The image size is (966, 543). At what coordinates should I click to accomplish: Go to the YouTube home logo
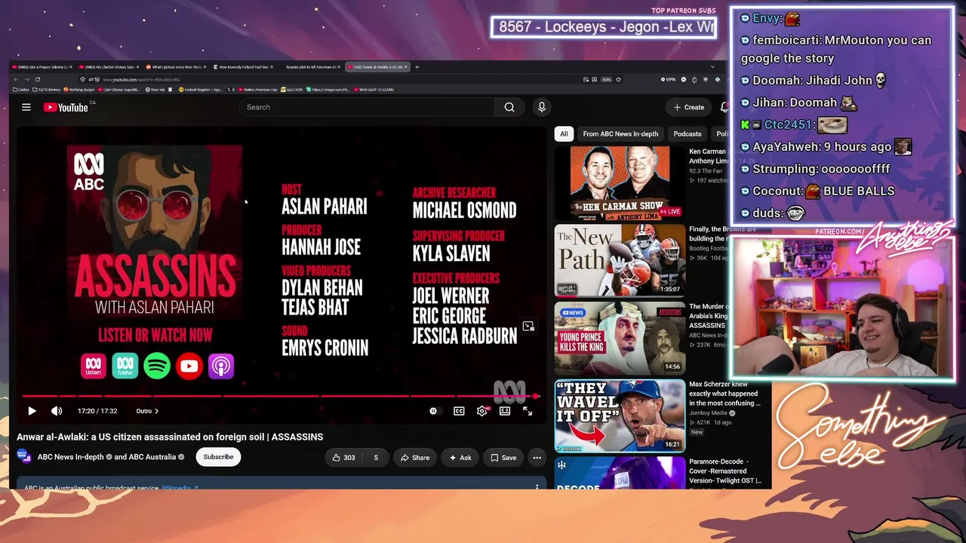66,107
